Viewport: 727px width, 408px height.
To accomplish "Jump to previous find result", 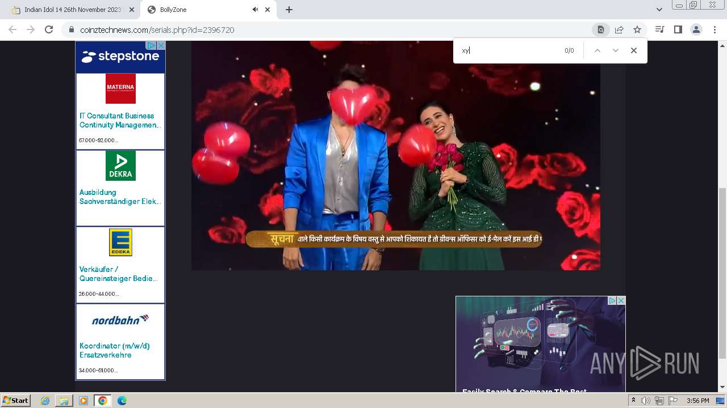I will [597, 50].
